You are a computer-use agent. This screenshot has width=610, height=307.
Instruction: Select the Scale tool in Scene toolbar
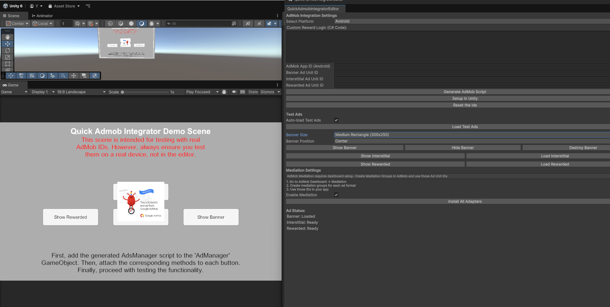(8, 57)
